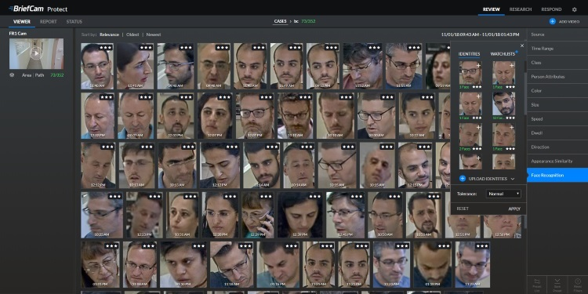
Task: Expand the Time Range filter
Action: pyautogui.click(x=557, y=49)
